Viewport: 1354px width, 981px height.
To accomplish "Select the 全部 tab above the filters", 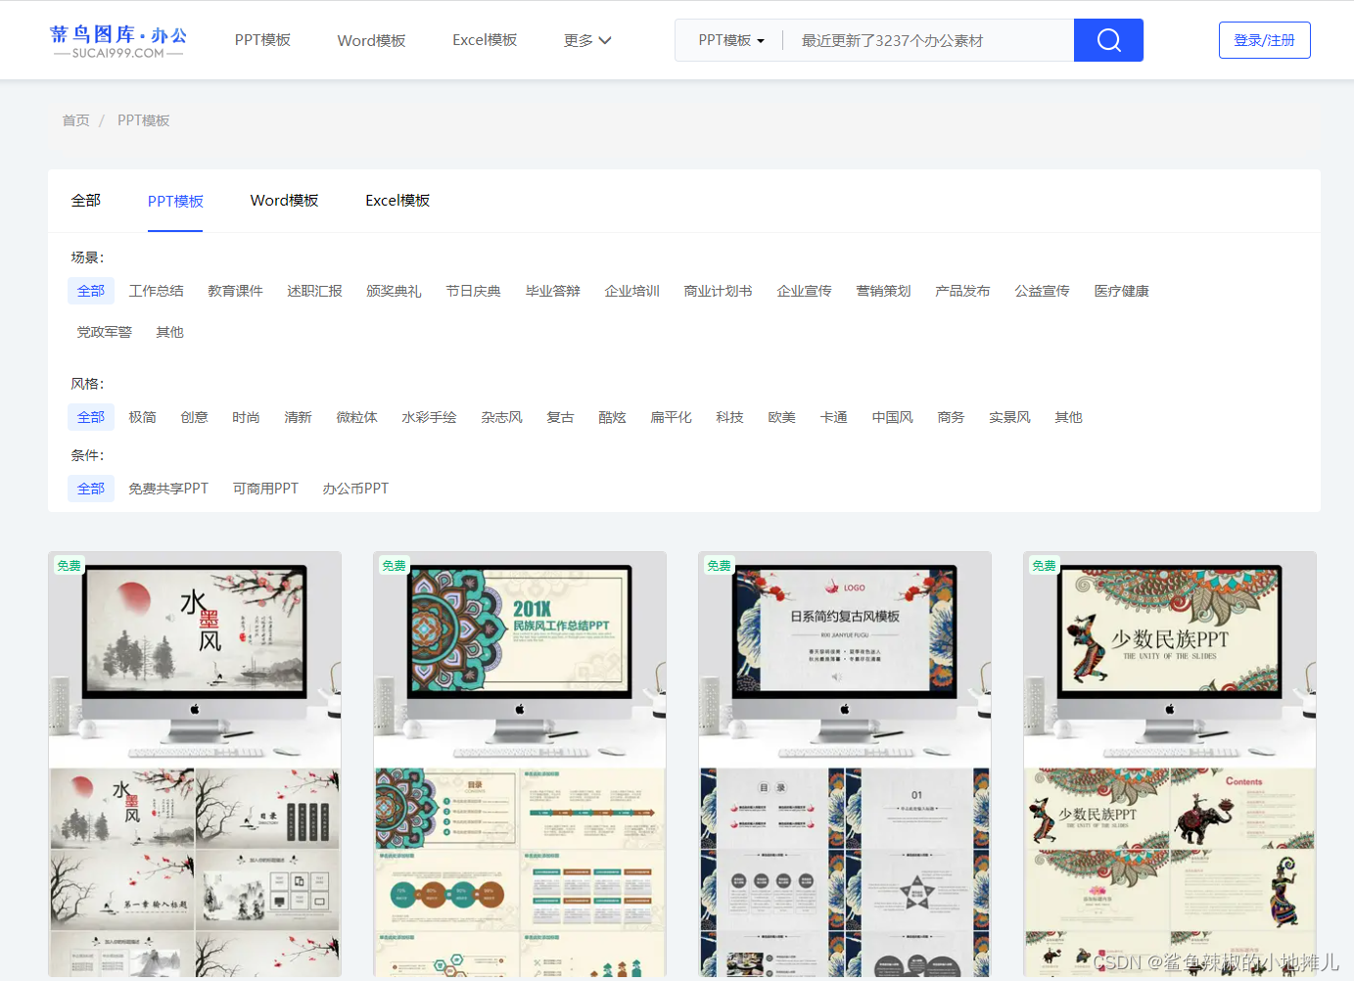I will click(x=86, y=201).
